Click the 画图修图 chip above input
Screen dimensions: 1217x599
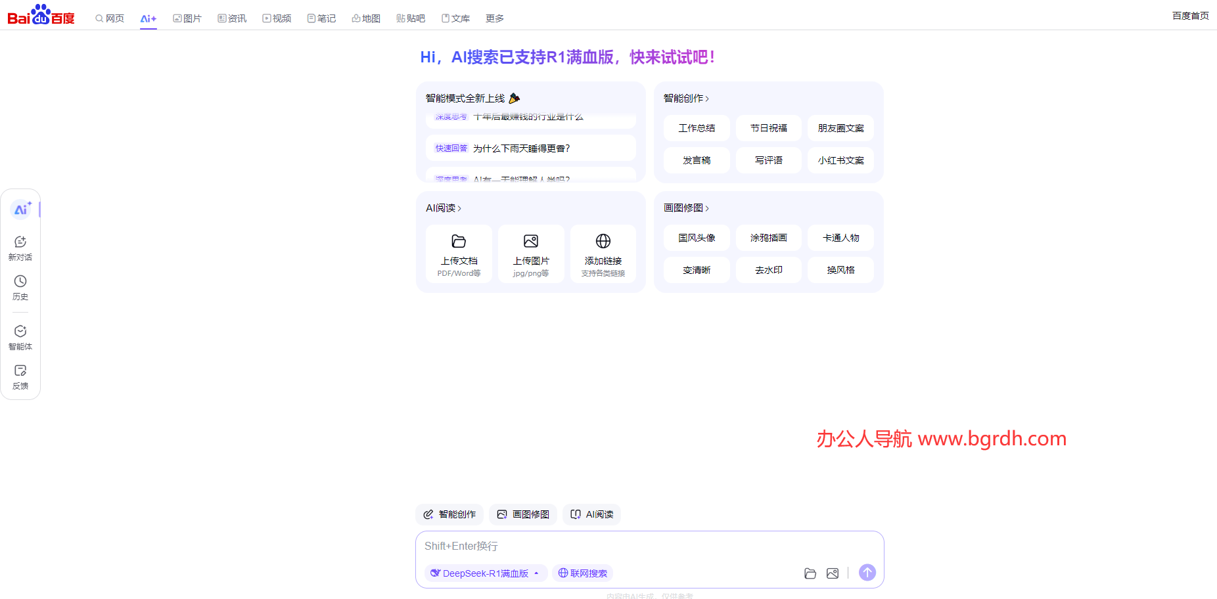click(x=523, y=514)
